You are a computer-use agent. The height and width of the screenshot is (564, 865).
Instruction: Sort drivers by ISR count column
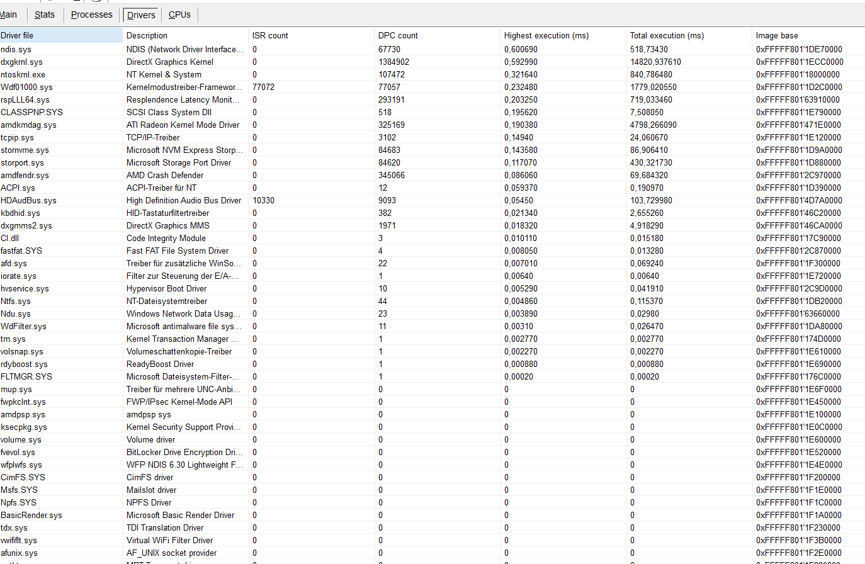click(269, 35)
